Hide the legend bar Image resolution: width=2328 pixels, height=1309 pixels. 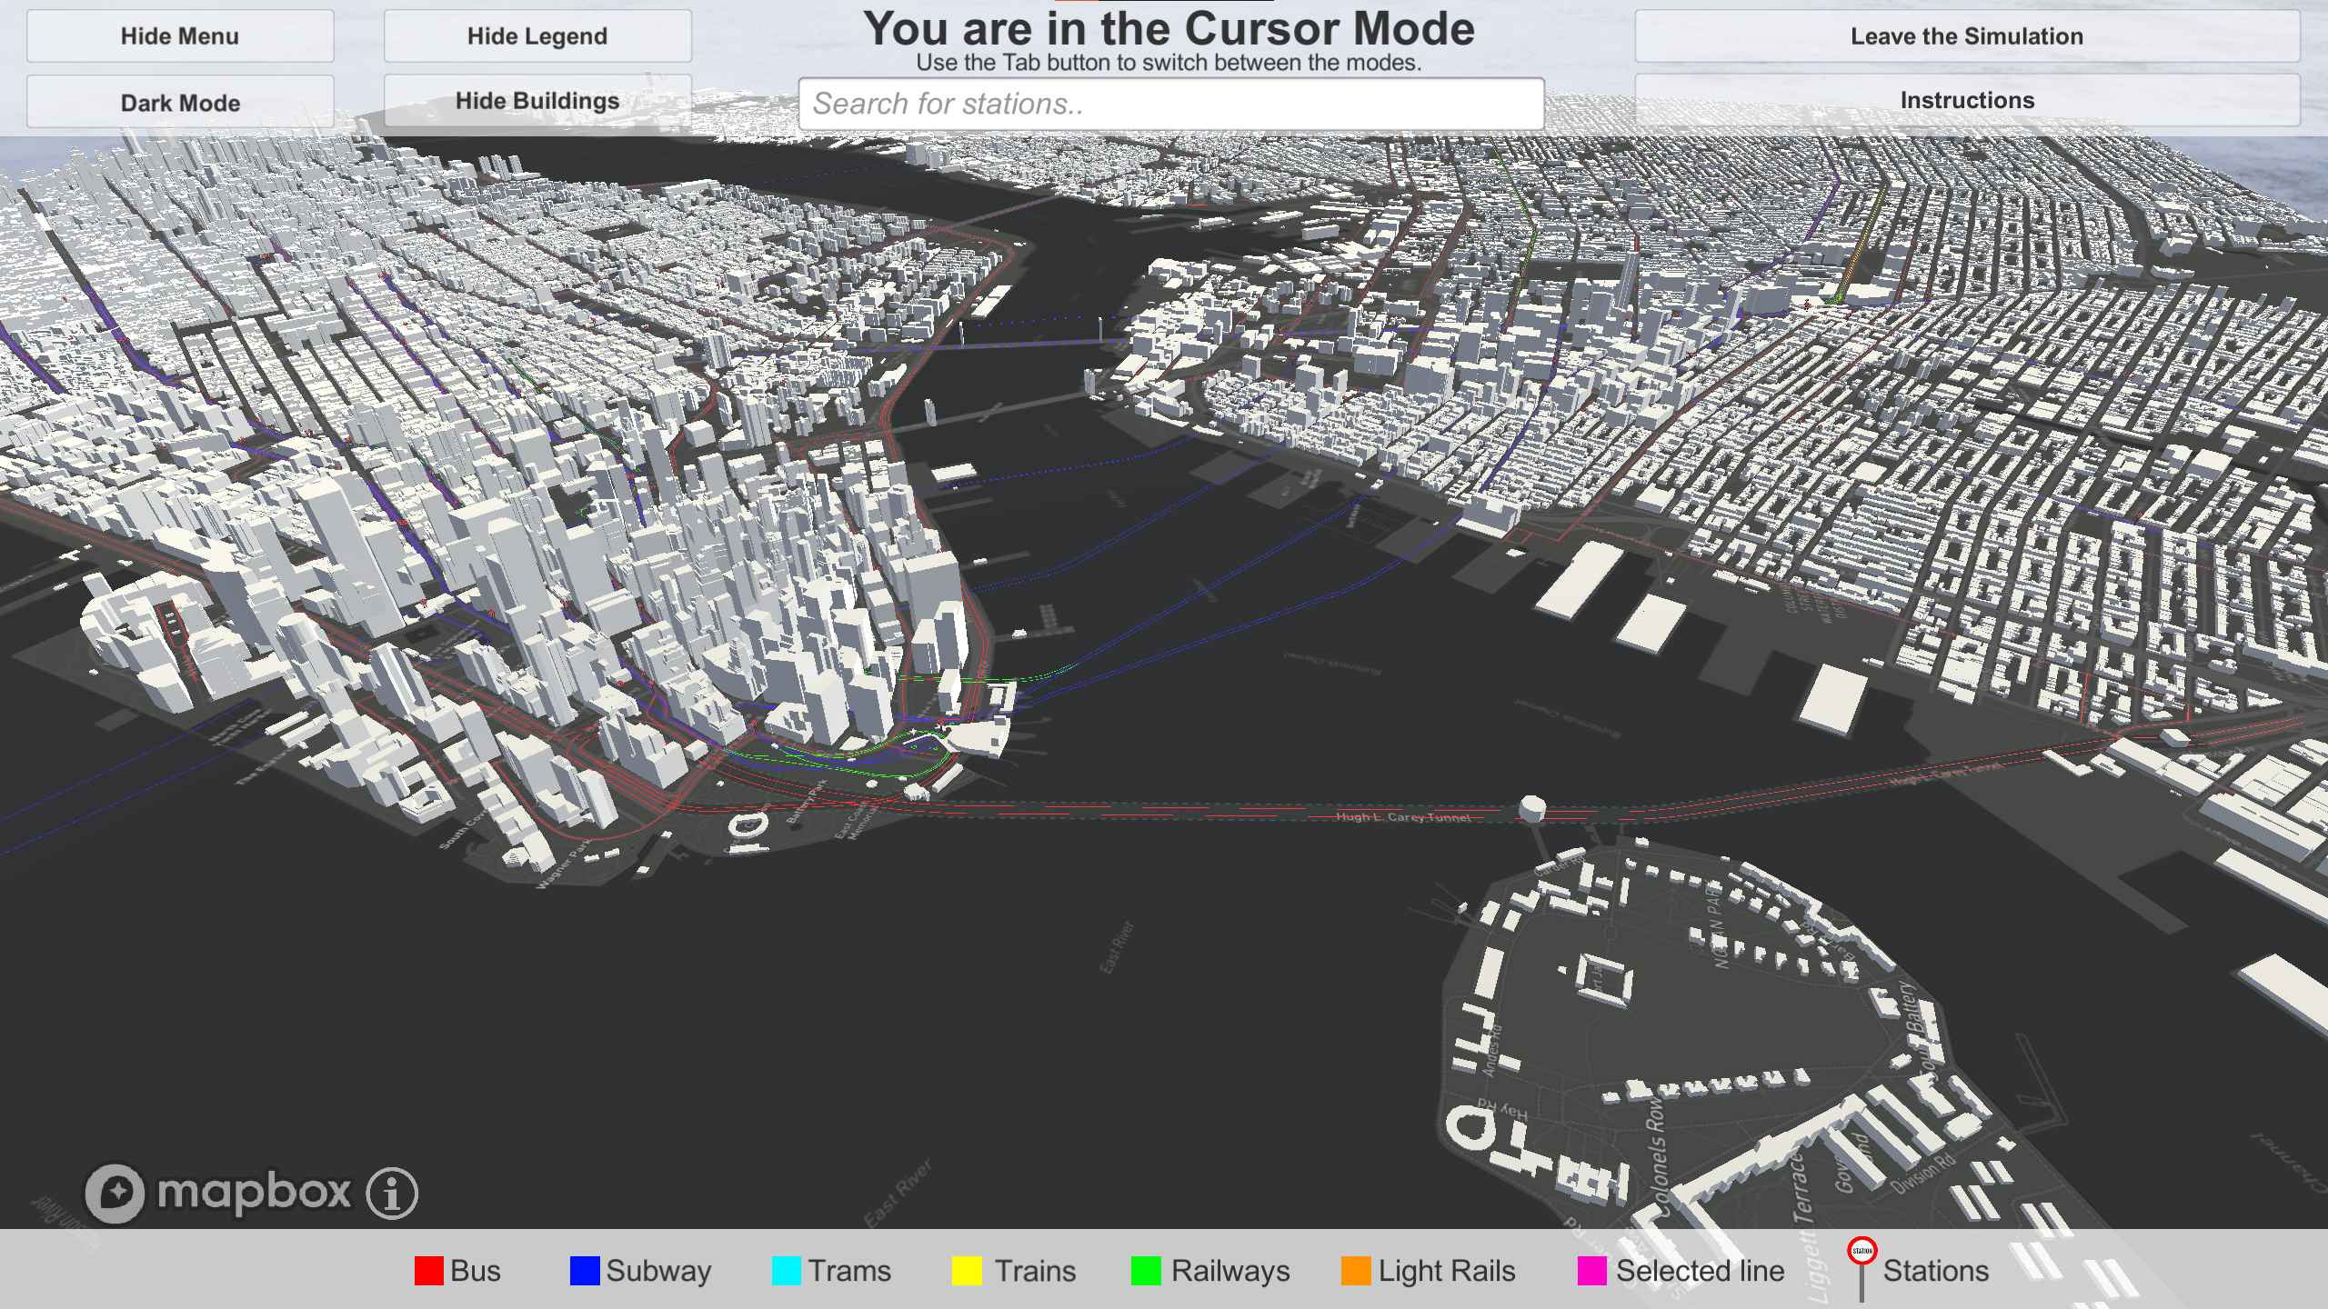point(537,36)
